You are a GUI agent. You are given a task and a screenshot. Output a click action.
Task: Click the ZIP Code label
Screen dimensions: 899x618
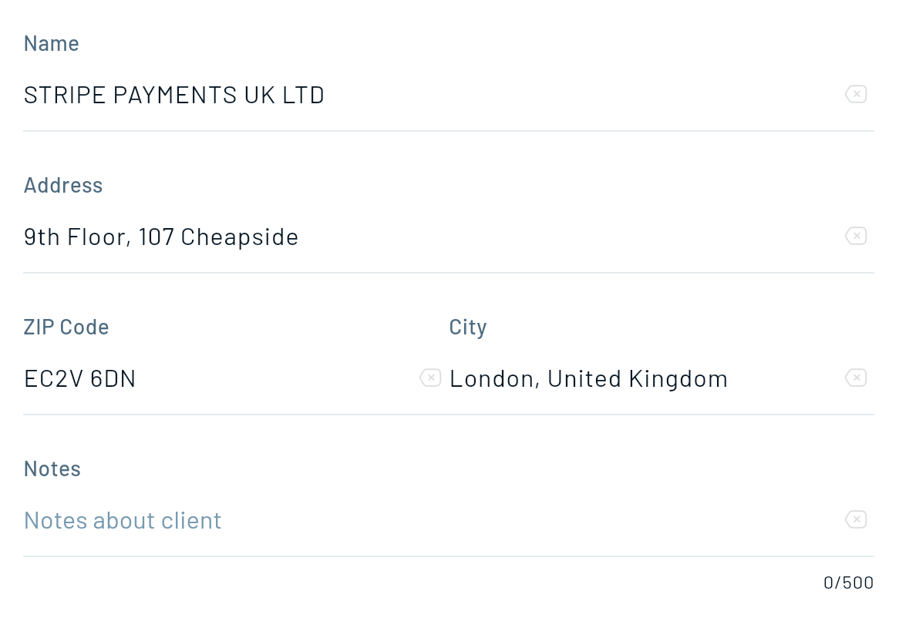66,327
